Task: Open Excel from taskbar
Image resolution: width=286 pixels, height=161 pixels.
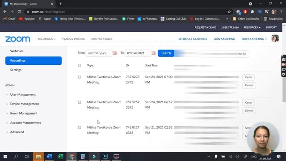Action: (x=60, y=157)
